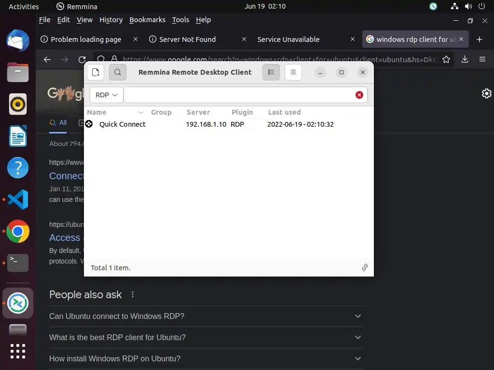494x370 pixels.
Task: Select the Quick Connect row icon
Action: (89, 124)
